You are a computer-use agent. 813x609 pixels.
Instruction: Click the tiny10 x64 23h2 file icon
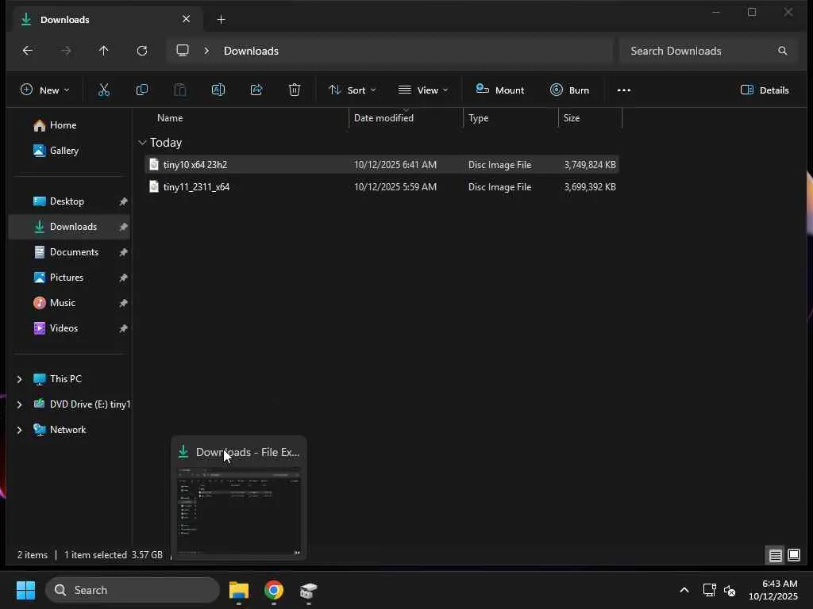coord(153,164)
